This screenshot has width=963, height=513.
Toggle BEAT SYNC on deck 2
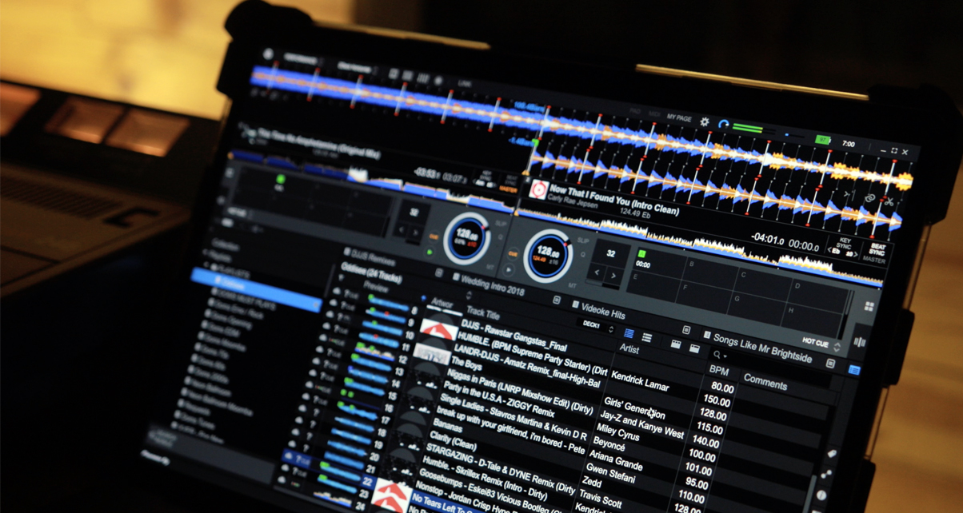click(x=878, y=250)
